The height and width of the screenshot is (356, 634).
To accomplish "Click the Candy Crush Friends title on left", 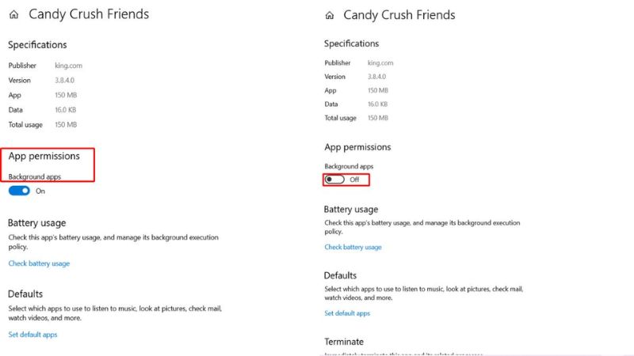I will point(88,14).
